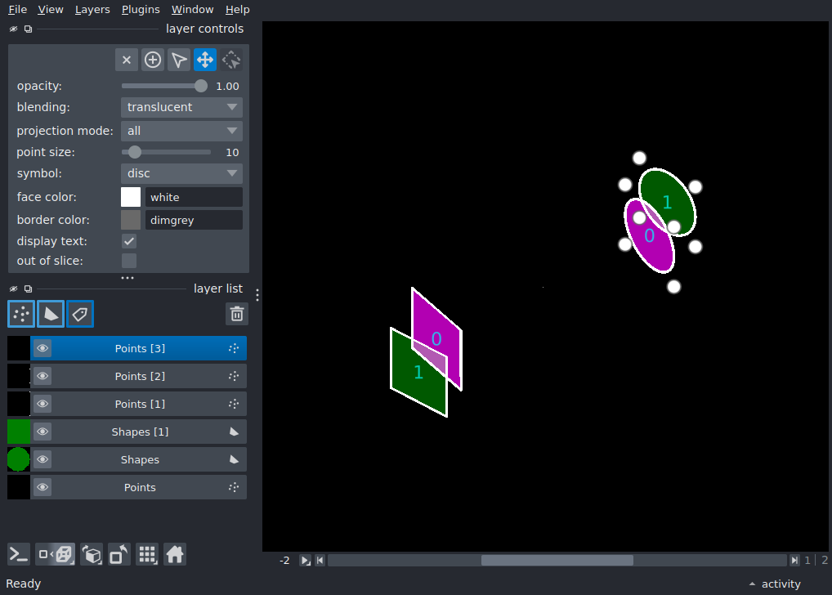Activate the select points tool
Image resolution: width=832 pixels, height=595 pixels.
coord(179,60)
